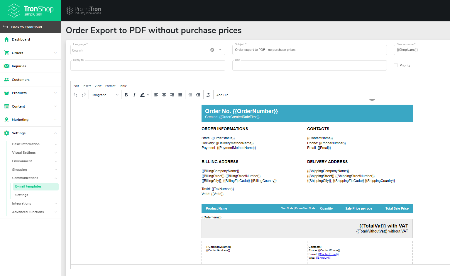This screenshot has height=276, width=450.
Task: Open the Table menu
Action: click(x=123, y=86)
